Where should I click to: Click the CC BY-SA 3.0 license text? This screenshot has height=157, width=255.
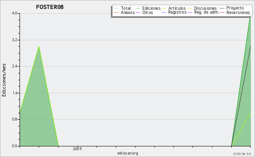click(242, 154)
